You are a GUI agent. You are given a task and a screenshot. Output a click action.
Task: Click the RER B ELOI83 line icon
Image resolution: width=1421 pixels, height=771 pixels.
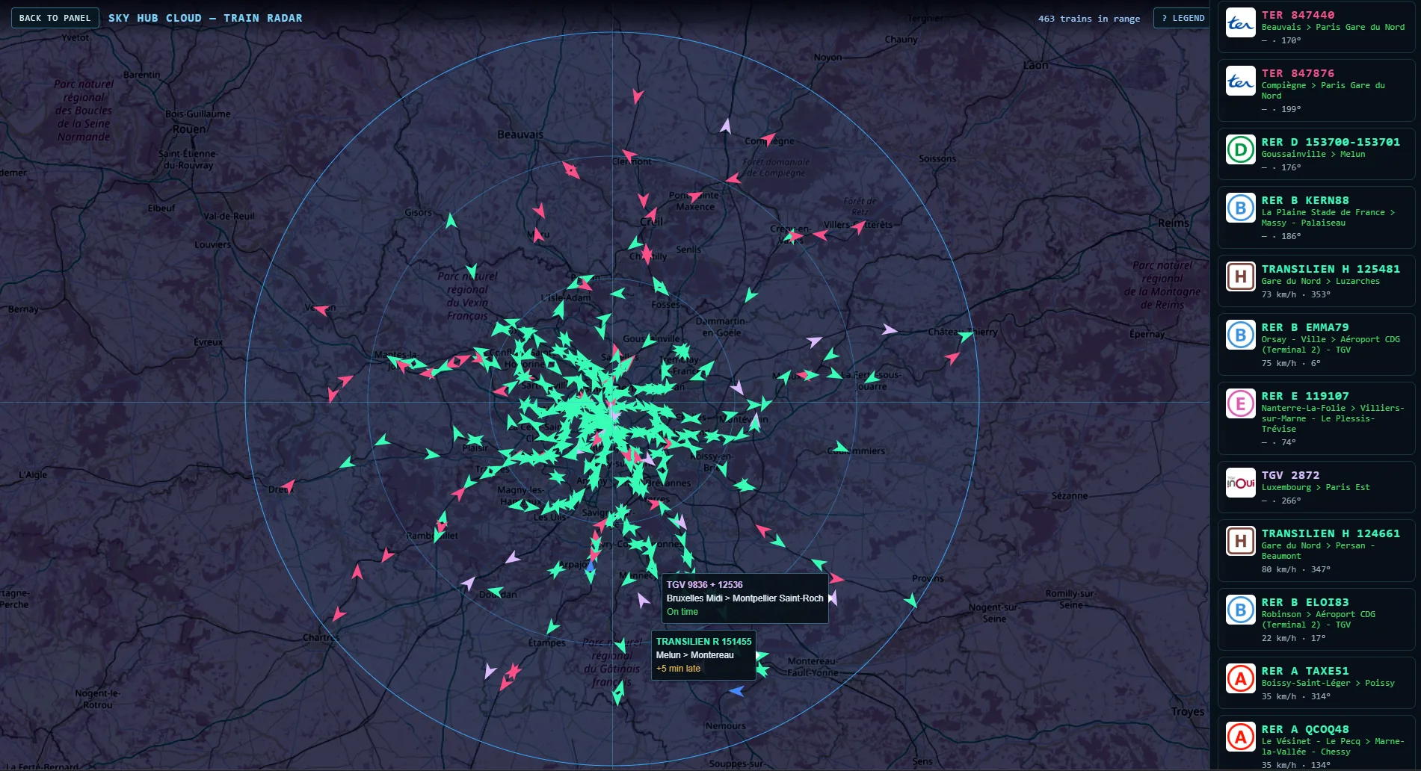click(1240, 610)
